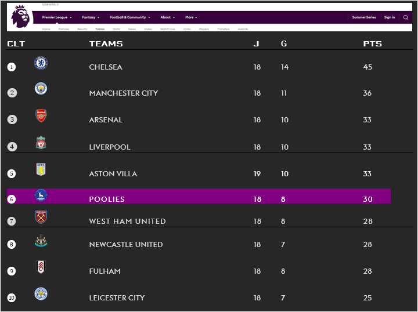Click the Sign in link

point(390,17)
